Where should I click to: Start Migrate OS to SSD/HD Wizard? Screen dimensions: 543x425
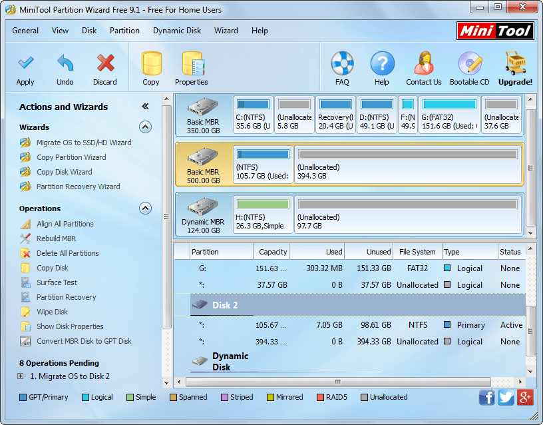84,143
